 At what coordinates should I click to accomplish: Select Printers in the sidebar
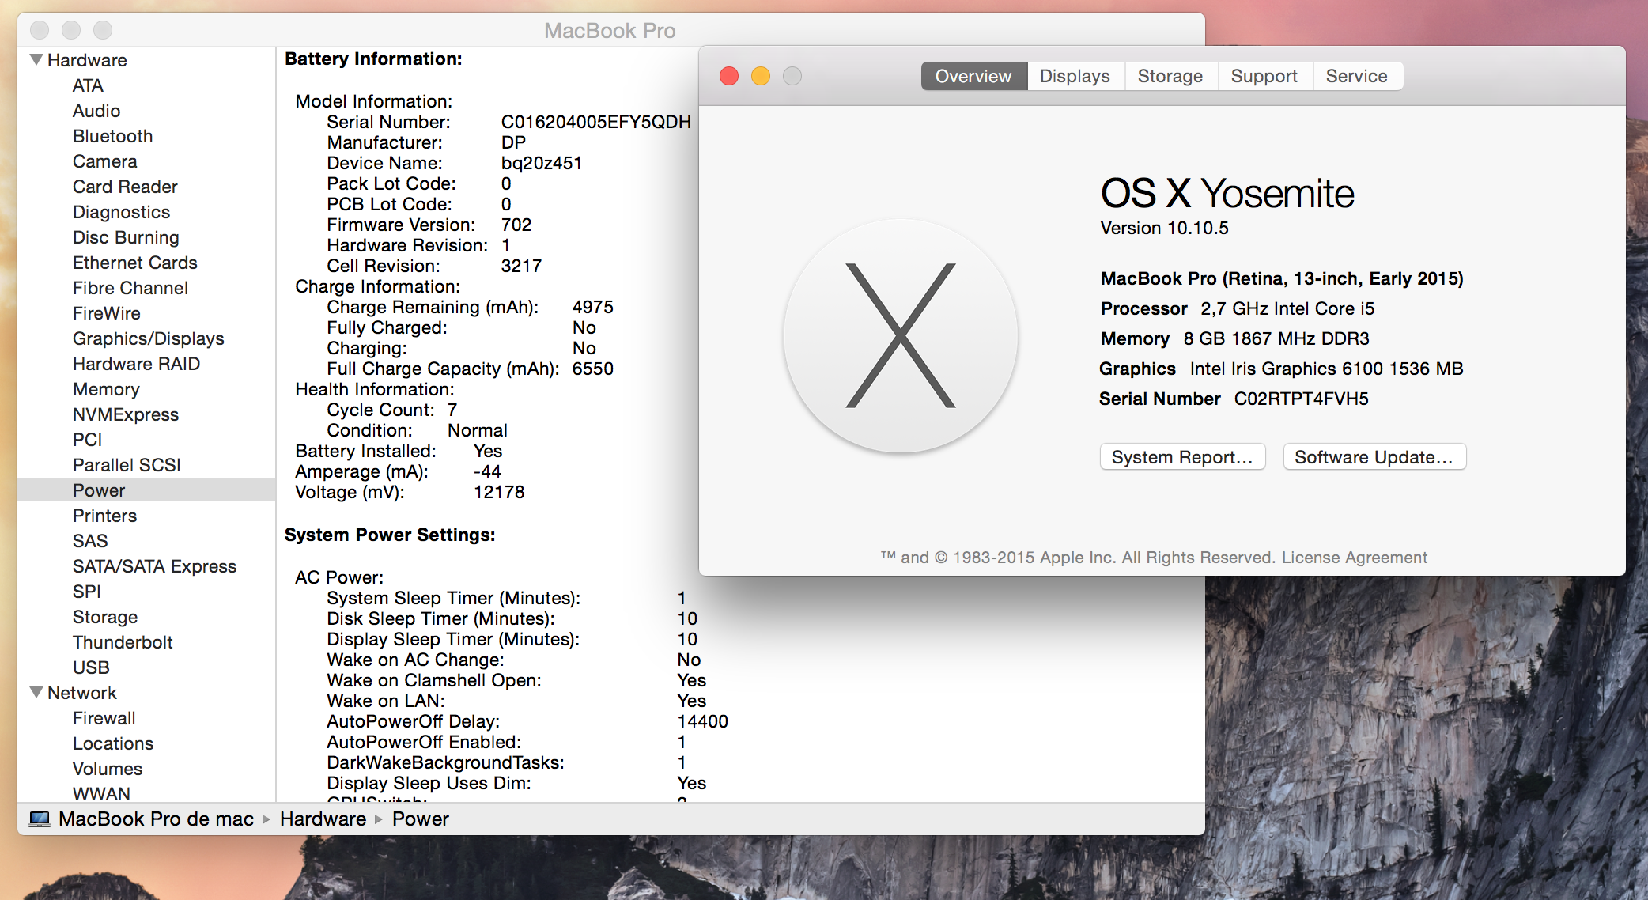coord(105,516)
